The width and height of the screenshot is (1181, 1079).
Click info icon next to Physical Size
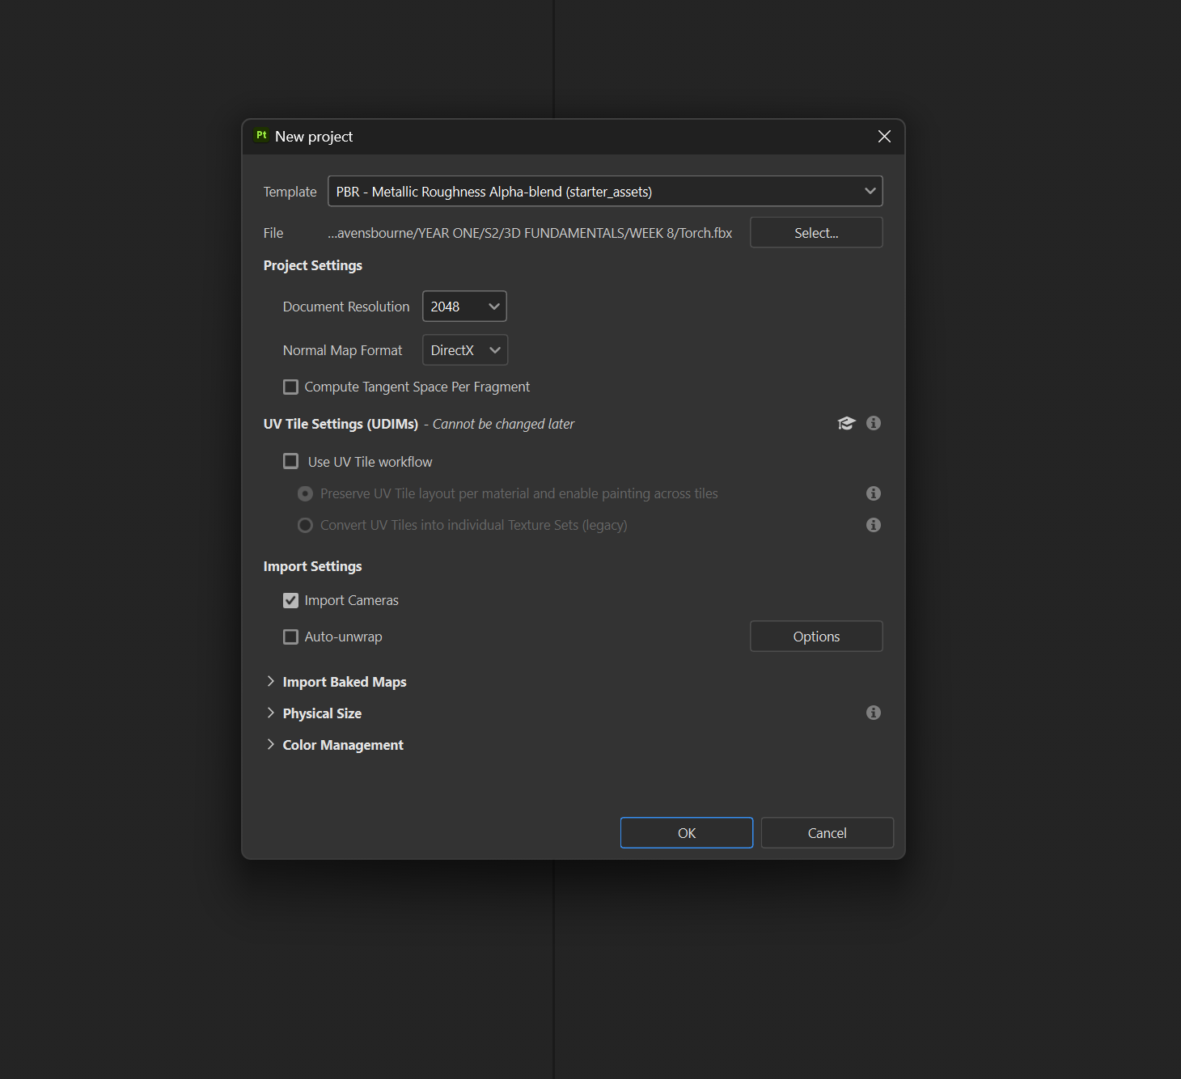point(874,713)
